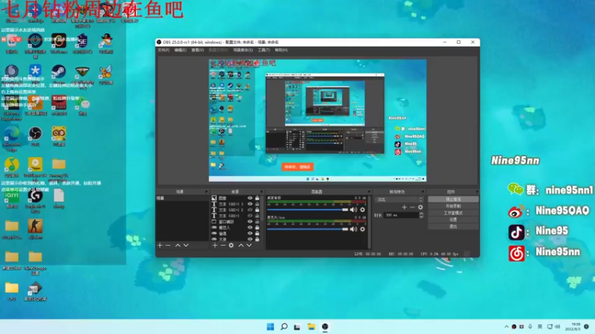The height and width of the screenshot is (334, 595).
Task: Click the 设置 button in Controls
Action: pyautogui.click(x=453, y=220)
